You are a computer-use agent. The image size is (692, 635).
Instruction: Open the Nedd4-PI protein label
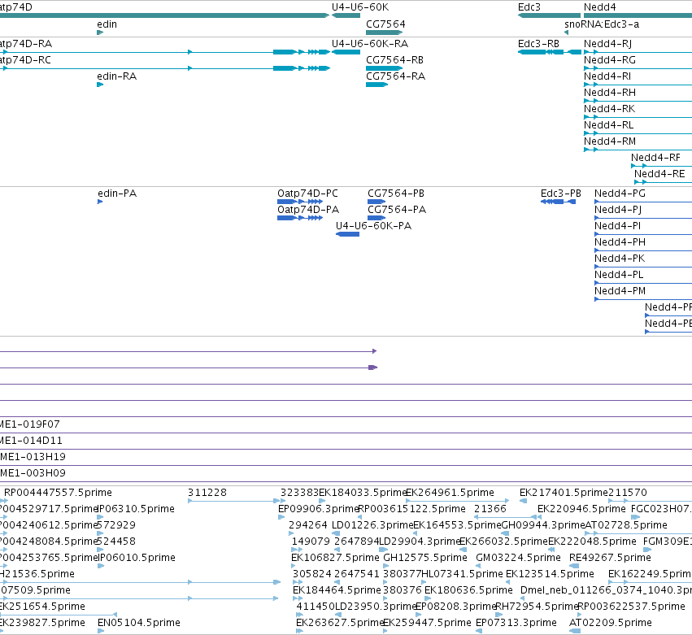[x=617, y=226]
